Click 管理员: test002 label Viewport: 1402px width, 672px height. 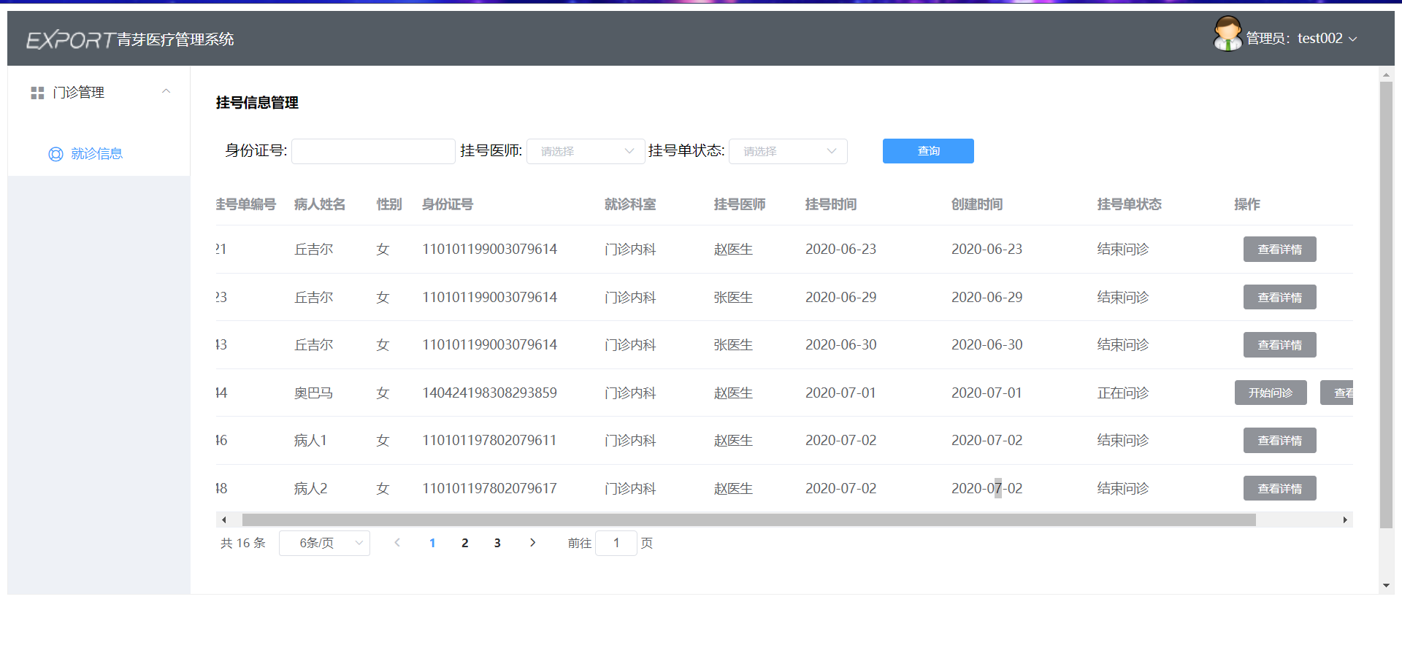coord(1295,39)
